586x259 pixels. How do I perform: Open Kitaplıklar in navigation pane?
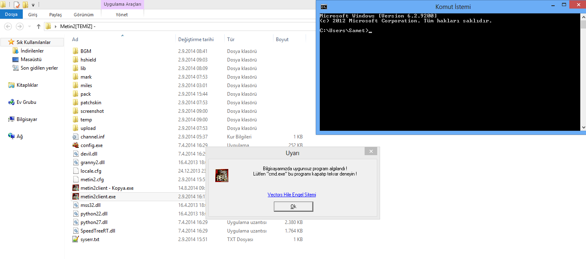pyautogui.click(x=27, y=85)
